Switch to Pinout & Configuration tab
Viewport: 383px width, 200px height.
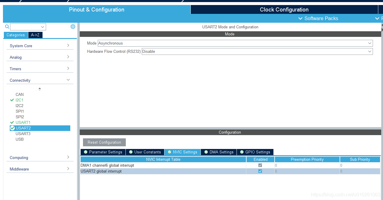point(97,9)
